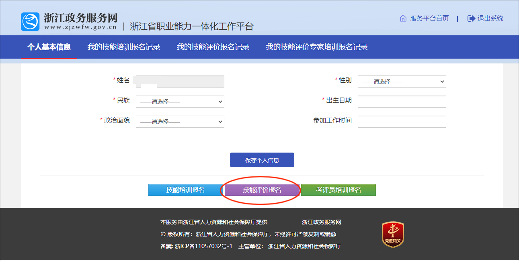
Task: Expand the 民族 dropdown
Action: tap(180, 102)
